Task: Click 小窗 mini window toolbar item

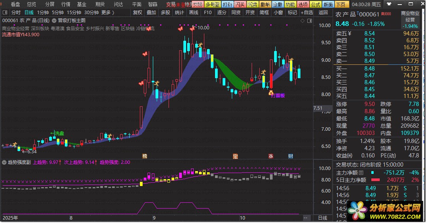Action: coord(278,13)
